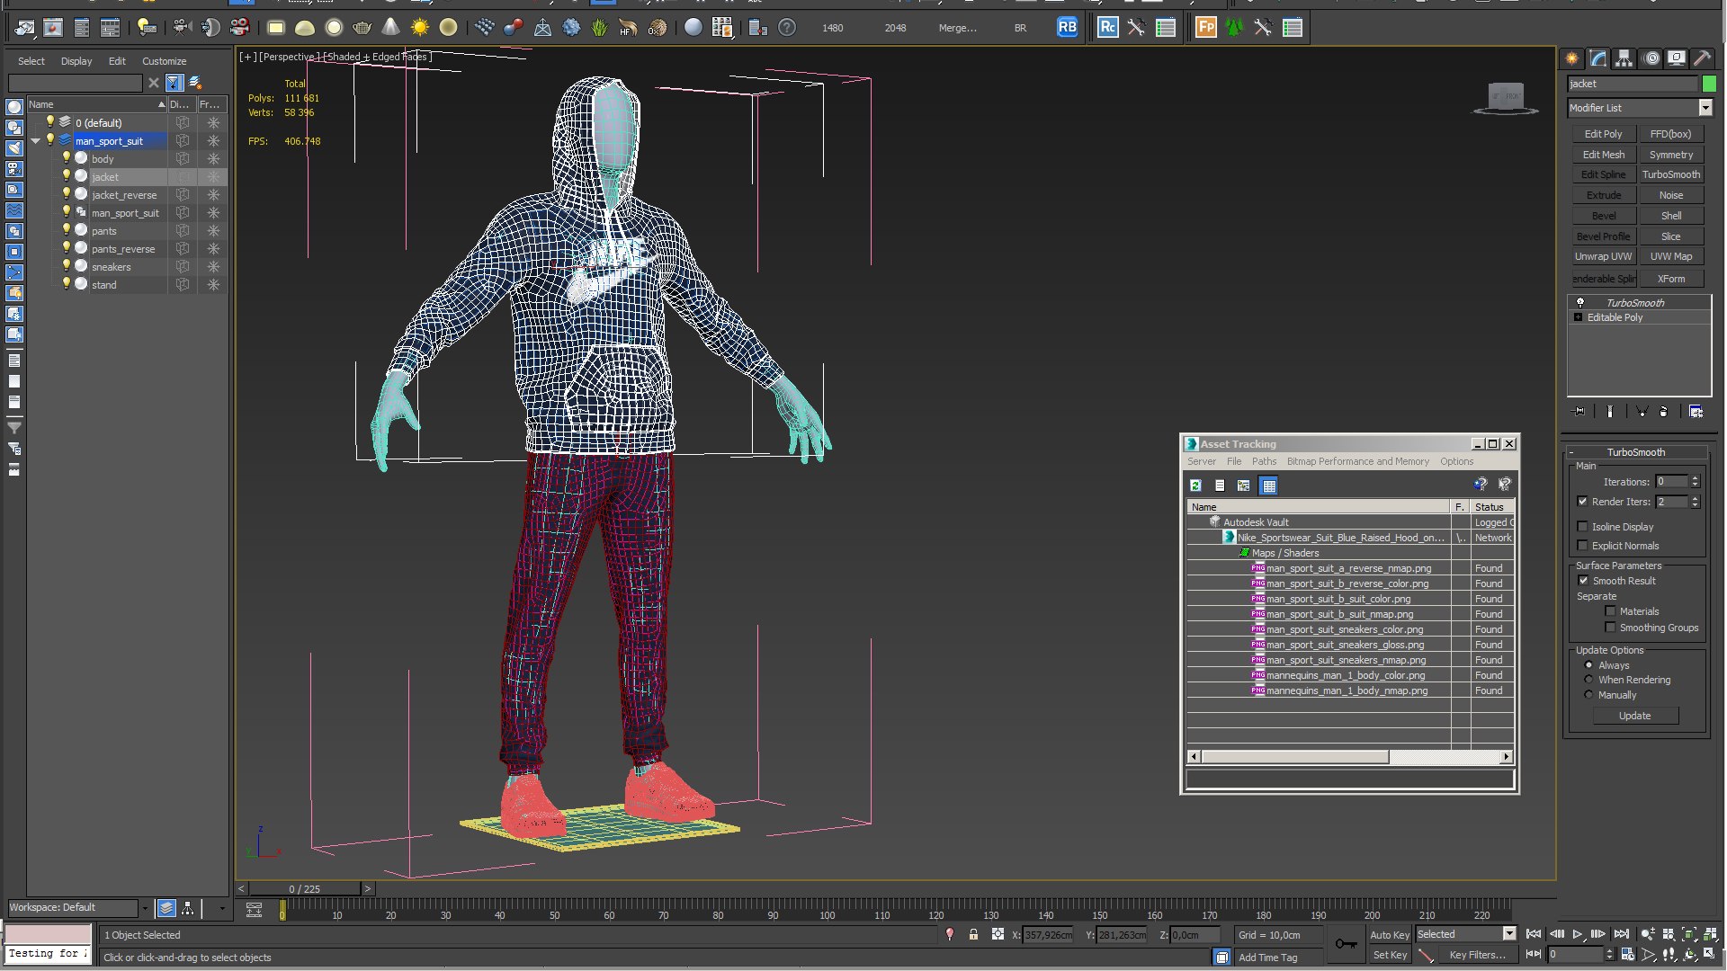1727x971 pixels.
Task: Open the Display menu in scene explorer
Action: [76, 61]
